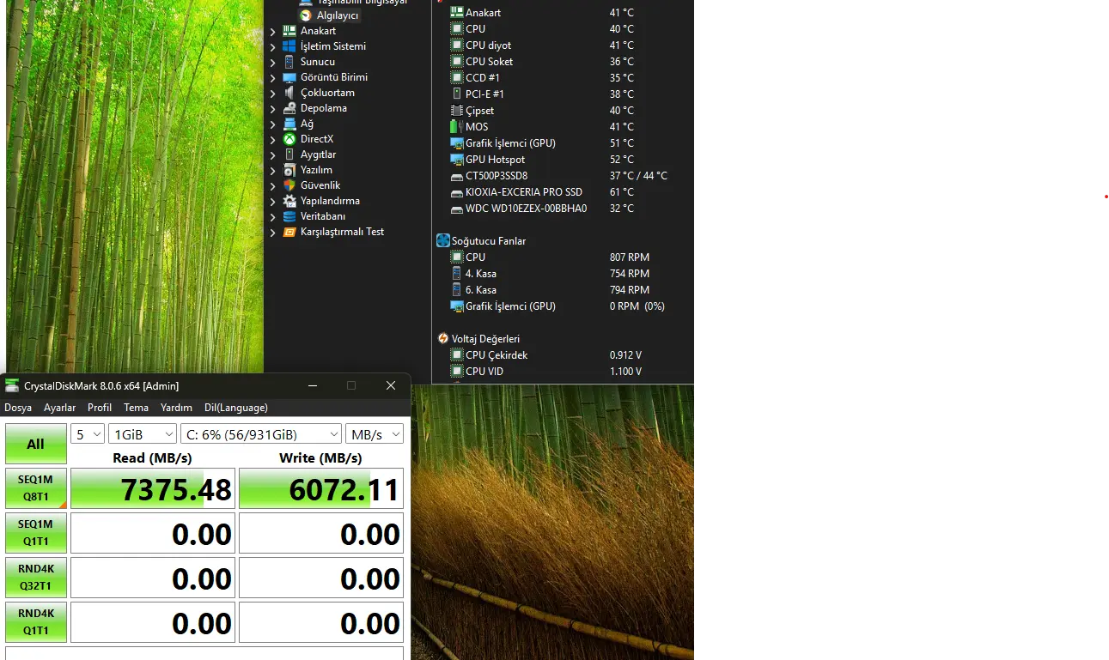Open the drive dropdown showing C: 6%
Image resolution: width=1109 pixels, height=660 pixels.
point(261,434)
